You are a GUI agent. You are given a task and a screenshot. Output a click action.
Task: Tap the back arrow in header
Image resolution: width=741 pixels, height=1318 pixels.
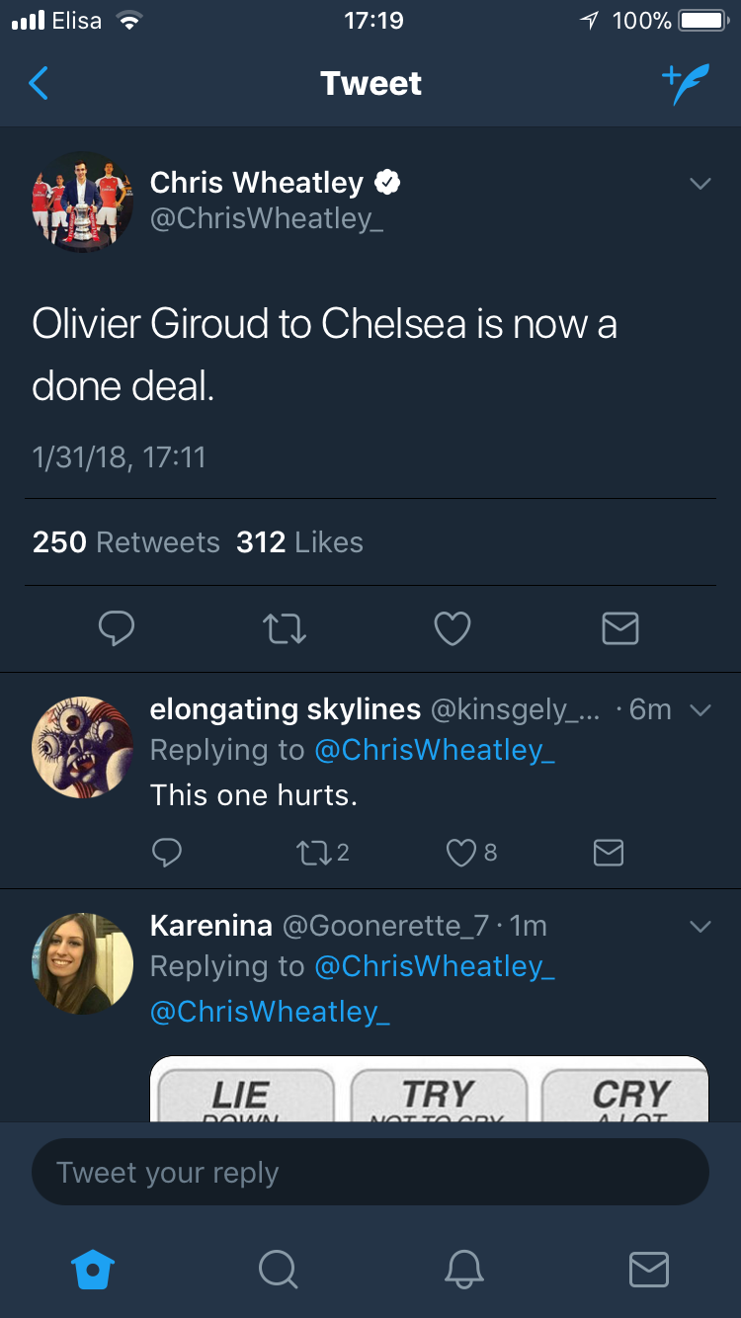(x=39, y=84)
